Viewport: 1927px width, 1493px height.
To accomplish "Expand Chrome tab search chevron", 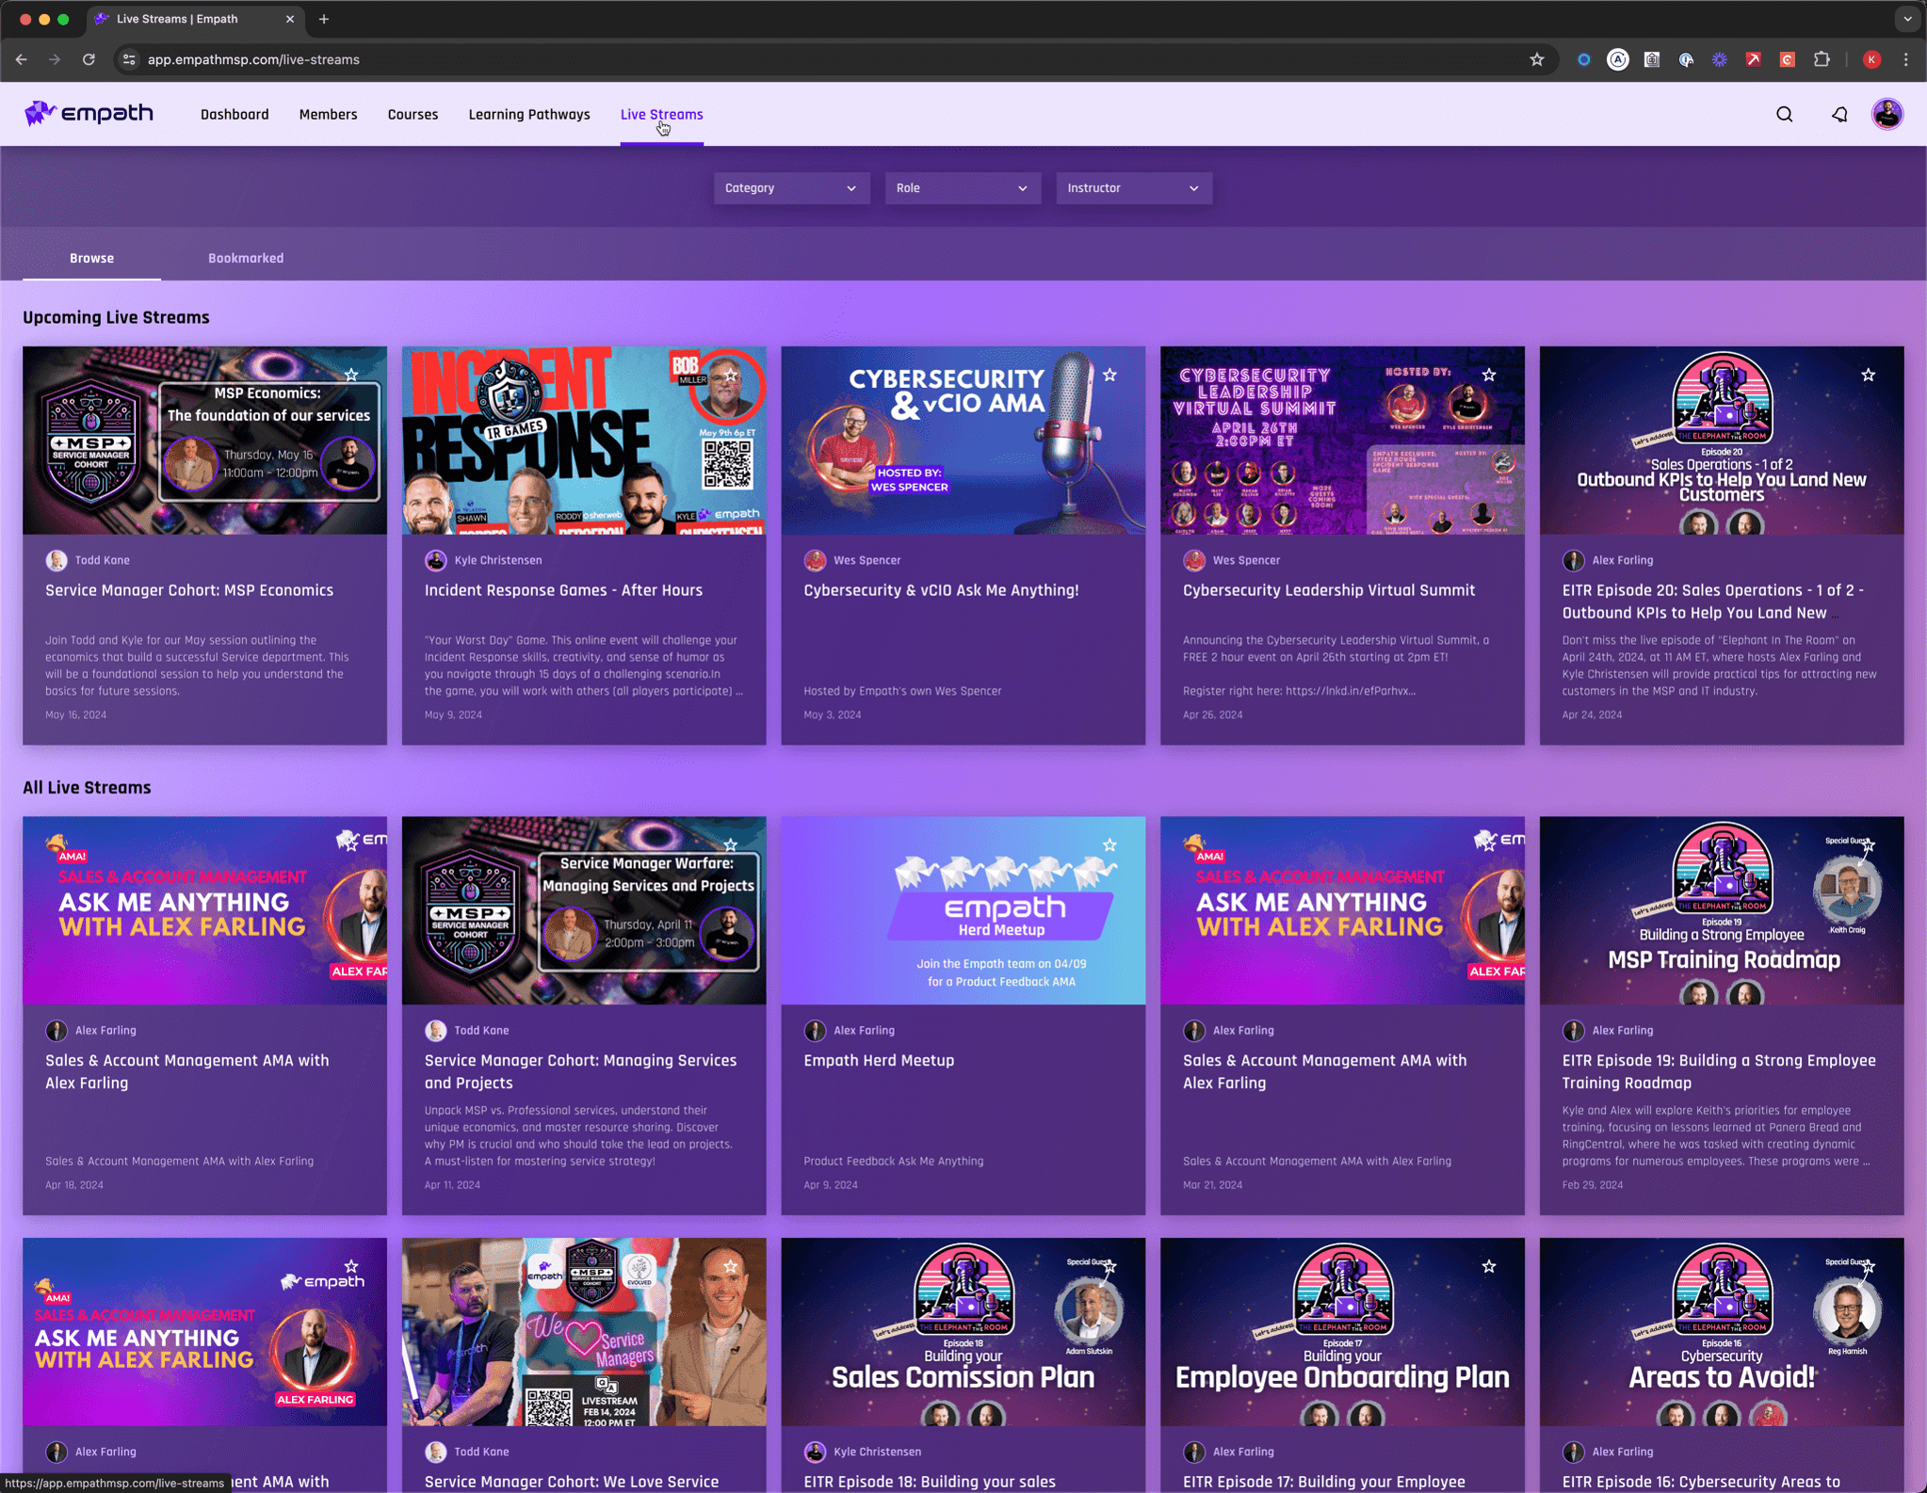I will 1906,19.
